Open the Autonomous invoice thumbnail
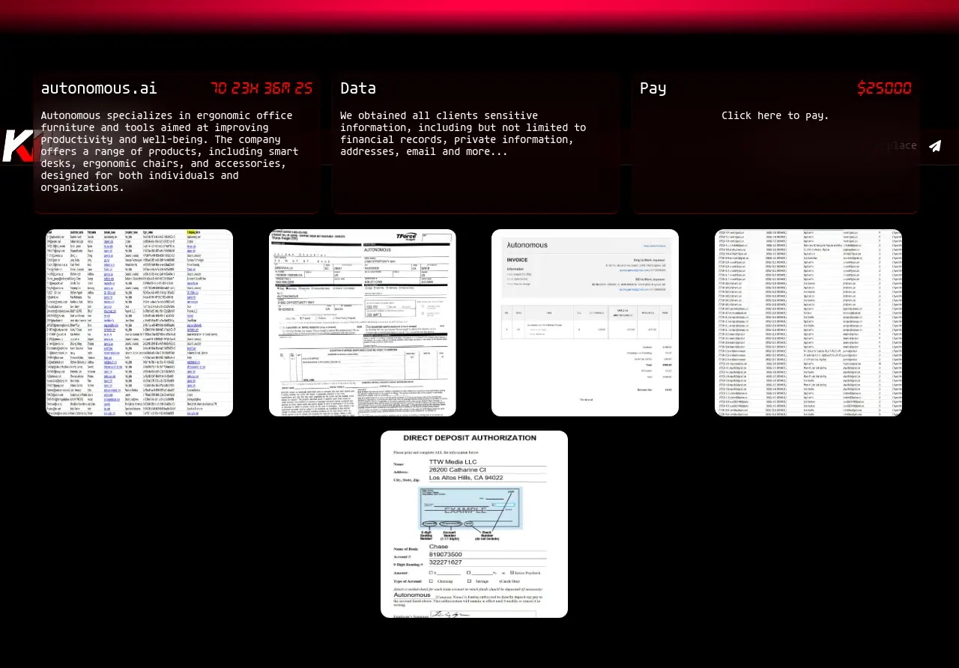959x668 pixels. pos(585,323)
